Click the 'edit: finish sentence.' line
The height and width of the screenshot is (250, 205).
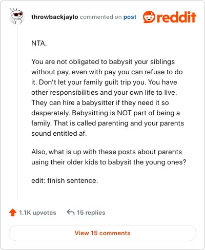pyautogui.click(x=65, y=180)
